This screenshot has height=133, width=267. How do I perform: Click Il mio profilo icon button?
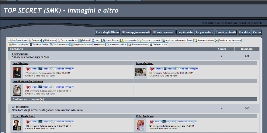(129, 40)
